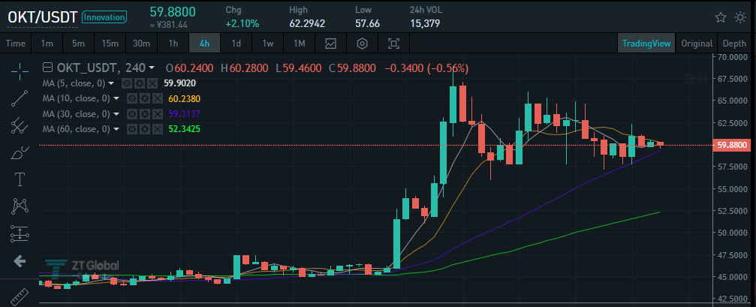
Task: Click the High value 62.2942
Action: 307,23
